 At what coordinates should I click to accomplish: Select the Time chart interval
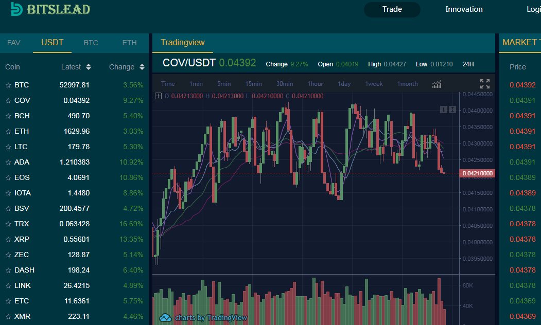coord(168,84)
